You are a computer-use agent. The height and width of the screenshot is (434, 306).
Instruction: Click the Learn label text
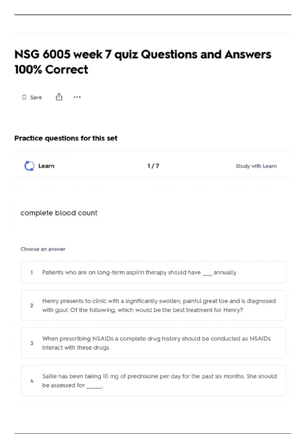[x=46, y=166]
